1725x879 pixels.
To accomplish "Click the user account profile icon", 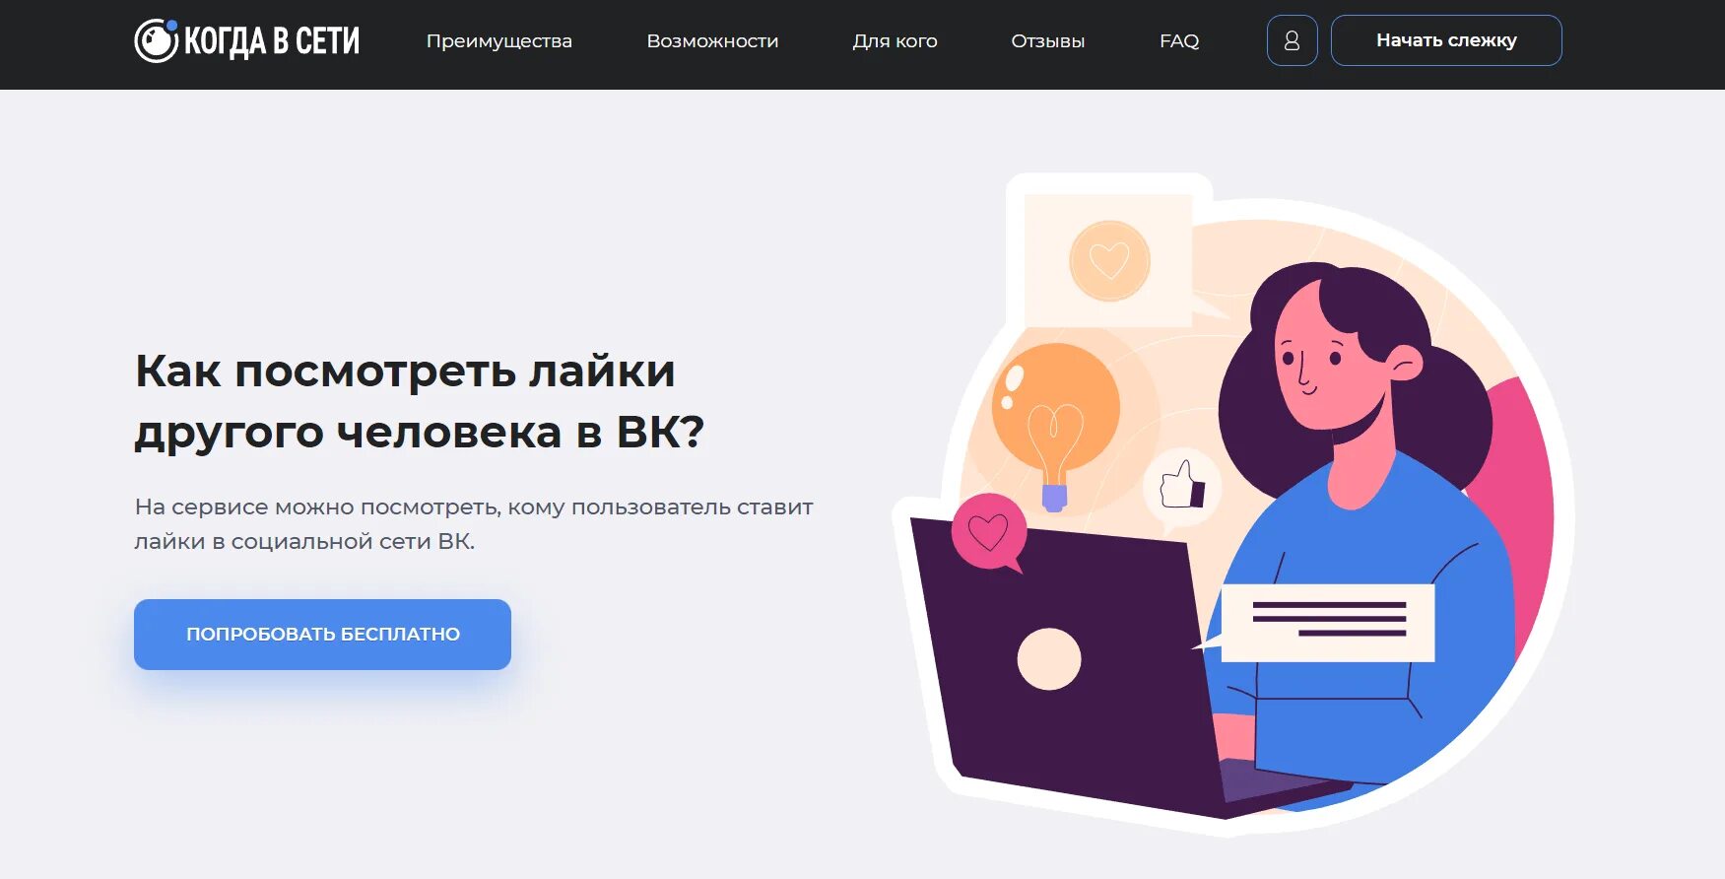I will [1292, 40].
